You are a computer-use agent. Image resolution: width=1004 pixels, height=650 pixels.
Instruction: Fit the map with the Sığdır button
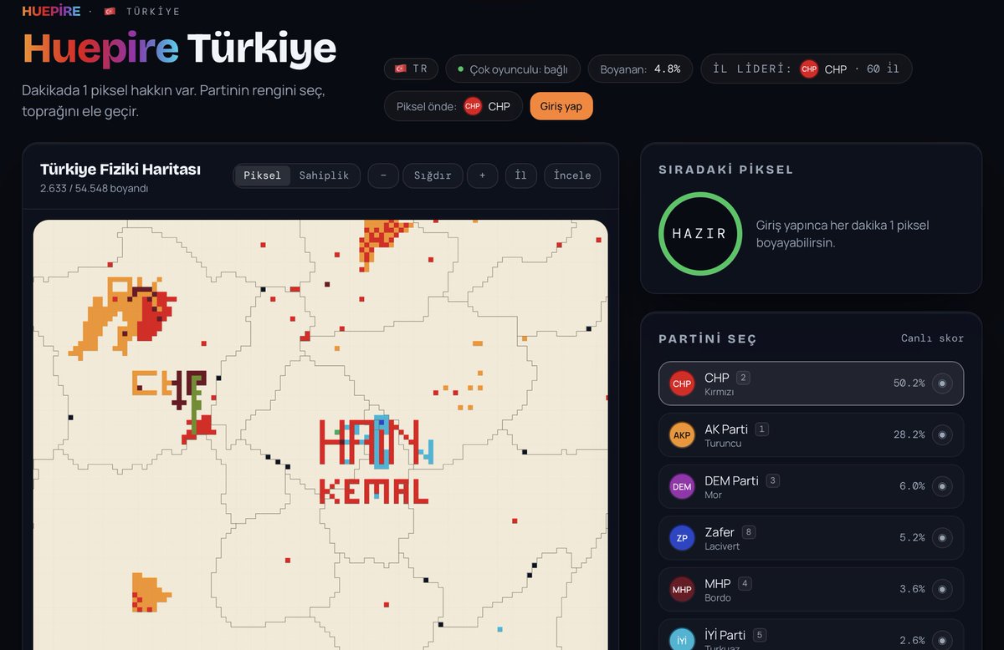click(433, 175)
